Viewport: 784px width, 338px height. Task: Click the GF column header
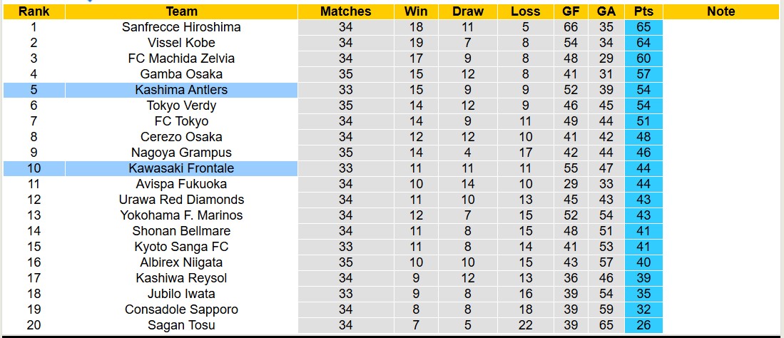click(571, 11)
